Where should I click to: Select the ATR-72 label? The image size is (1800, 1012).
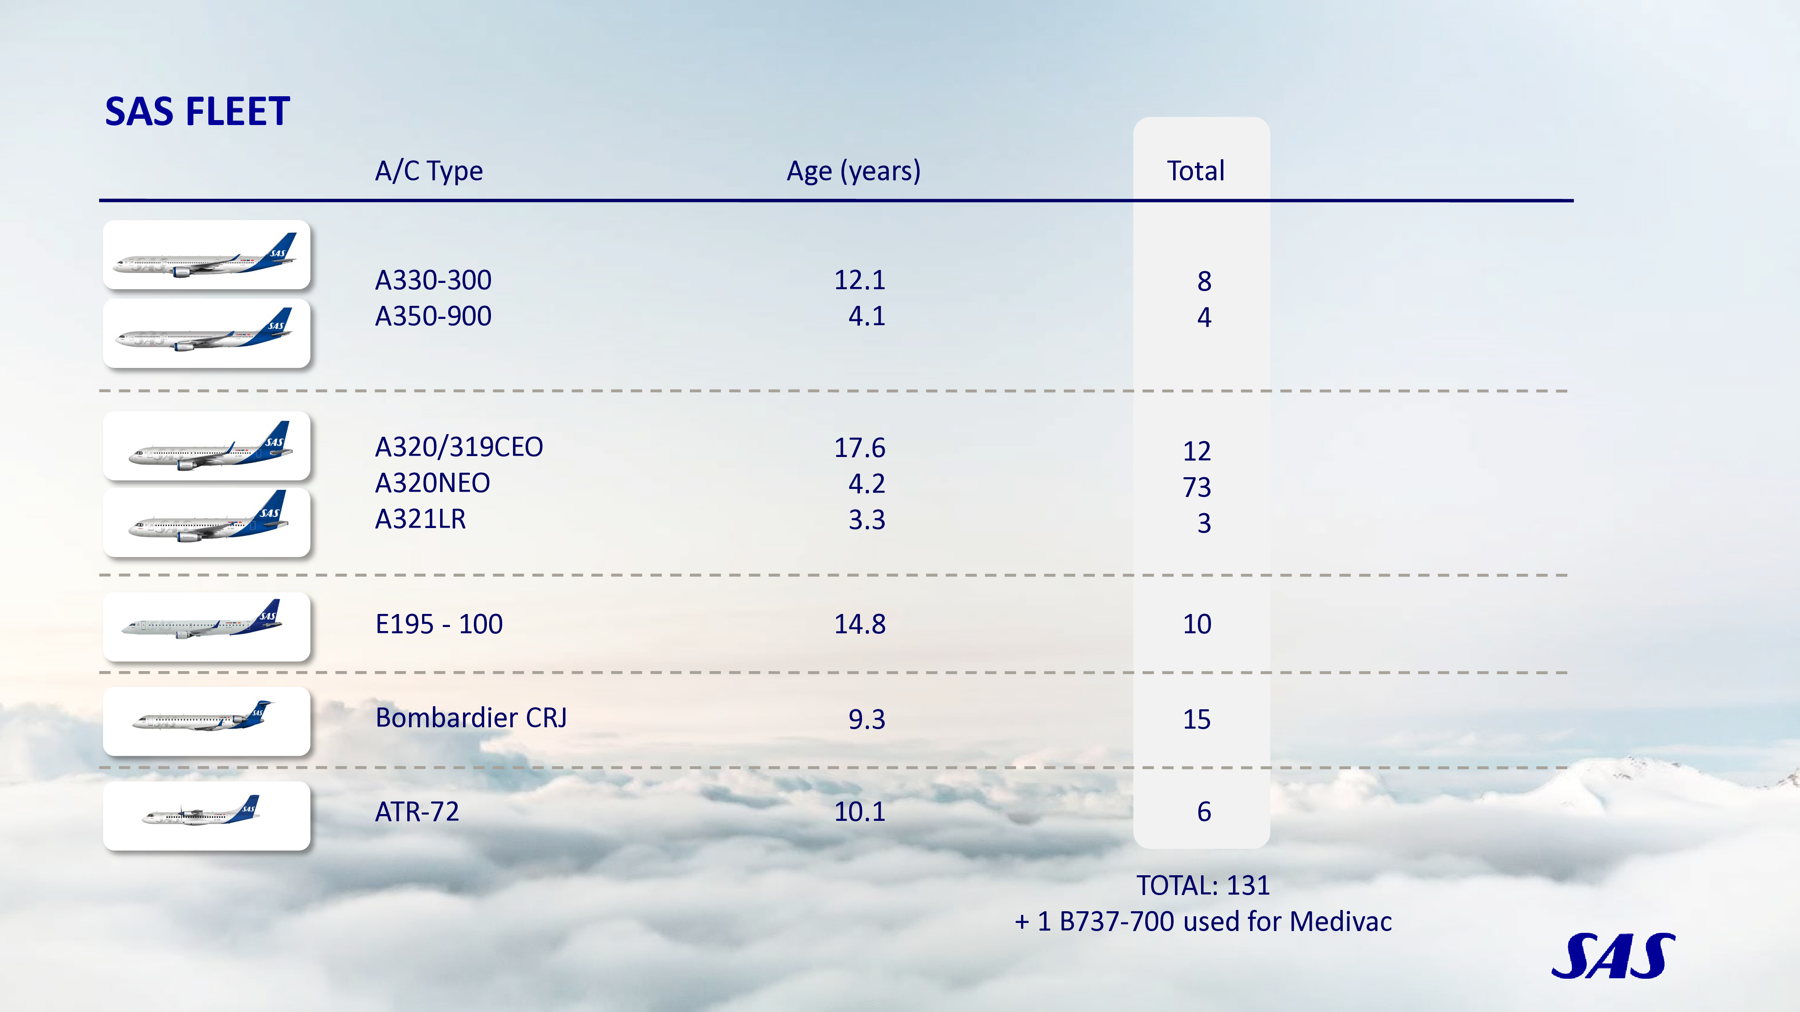(417, 812)
